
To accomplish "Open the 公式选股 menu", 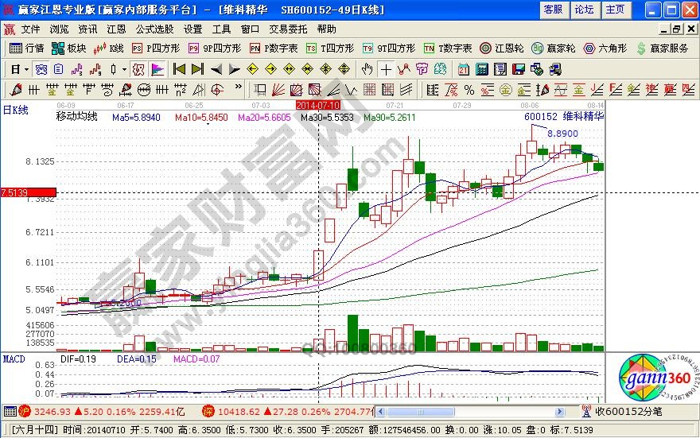I will [x=154, y=29].
